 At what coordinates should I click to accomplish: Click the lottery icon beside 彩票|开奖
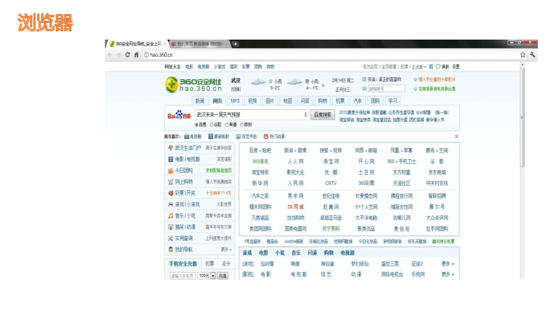click(x=171, y=193)
